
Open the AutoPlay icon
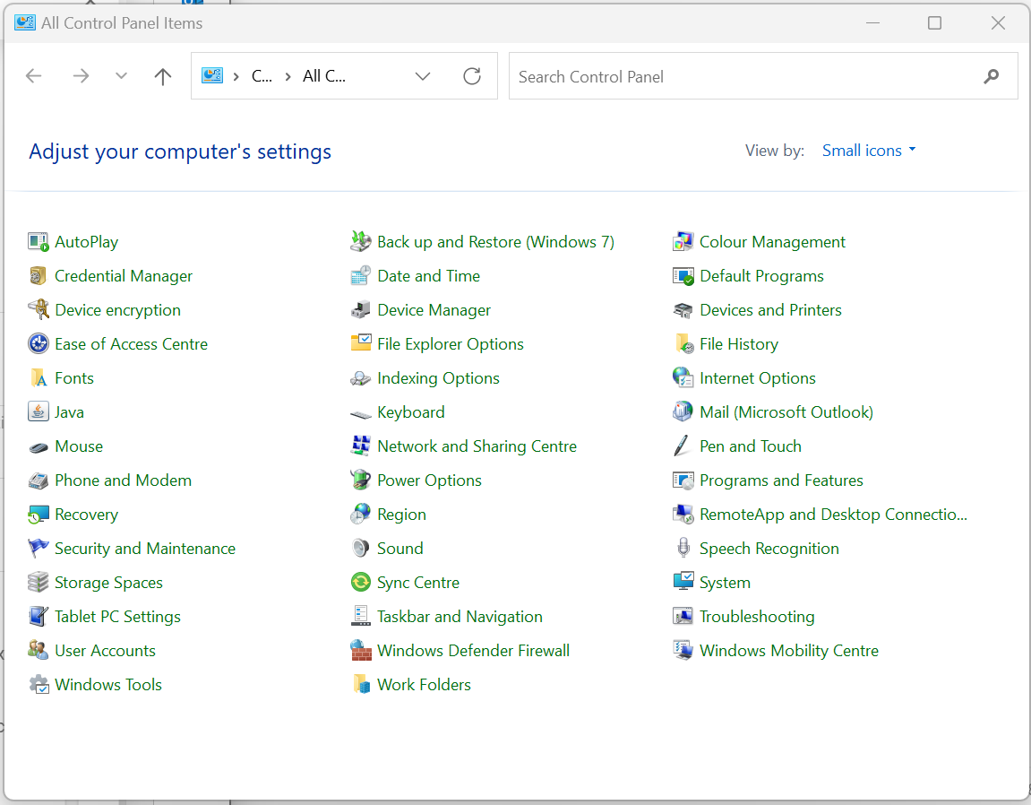point(39,242)
